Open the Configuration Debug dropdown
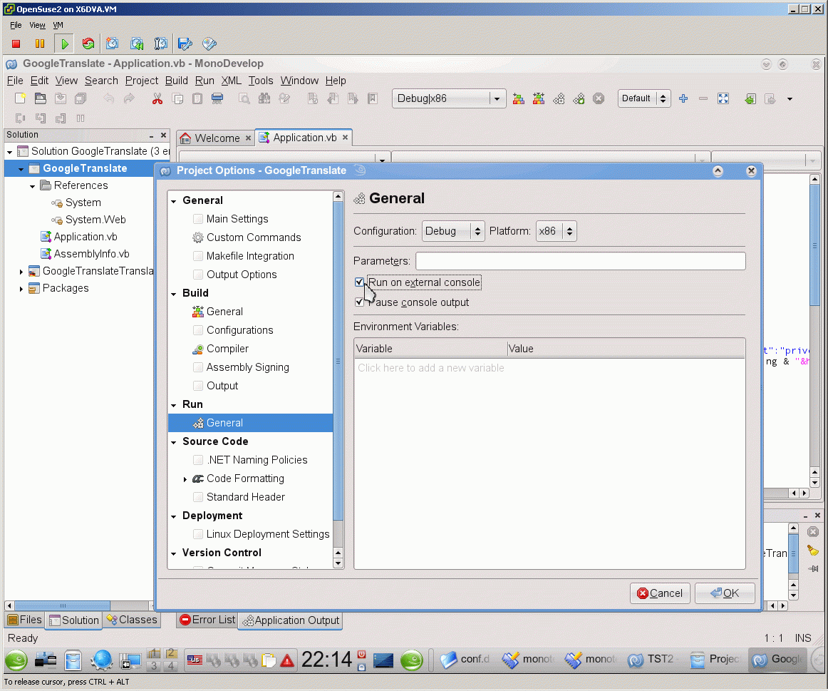Screen dimensions: 828x691 pyautogui.click(x=453, y=231)
